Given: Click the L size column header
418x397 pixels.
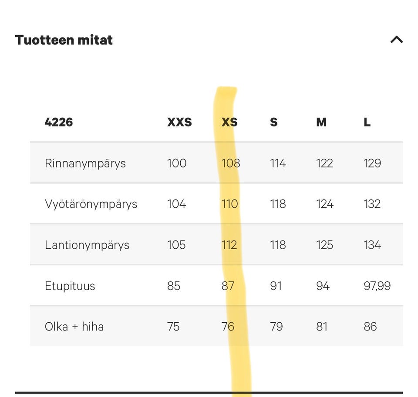Looking at the screenshot, I should click(367, 122).
